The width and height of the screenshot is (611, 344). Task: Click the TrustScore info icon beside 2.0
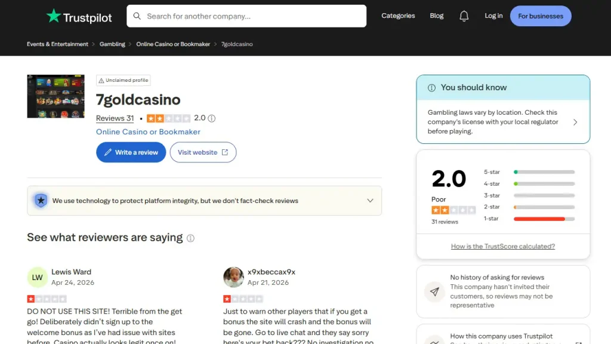(x=212, y=118)
